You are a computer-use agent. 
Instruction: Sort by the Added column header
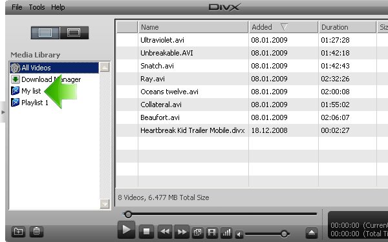tap(284, 27)
